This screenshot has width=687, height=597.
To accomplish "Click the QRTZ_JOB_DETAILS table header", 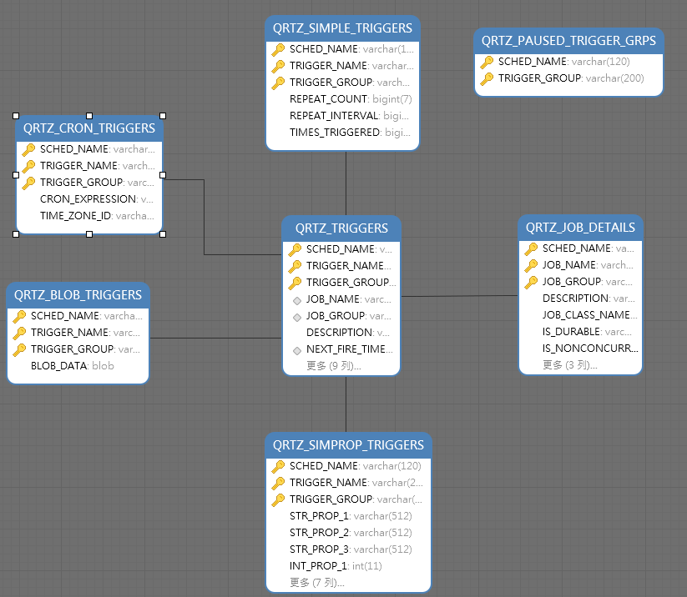I will (x=580, y=227).
